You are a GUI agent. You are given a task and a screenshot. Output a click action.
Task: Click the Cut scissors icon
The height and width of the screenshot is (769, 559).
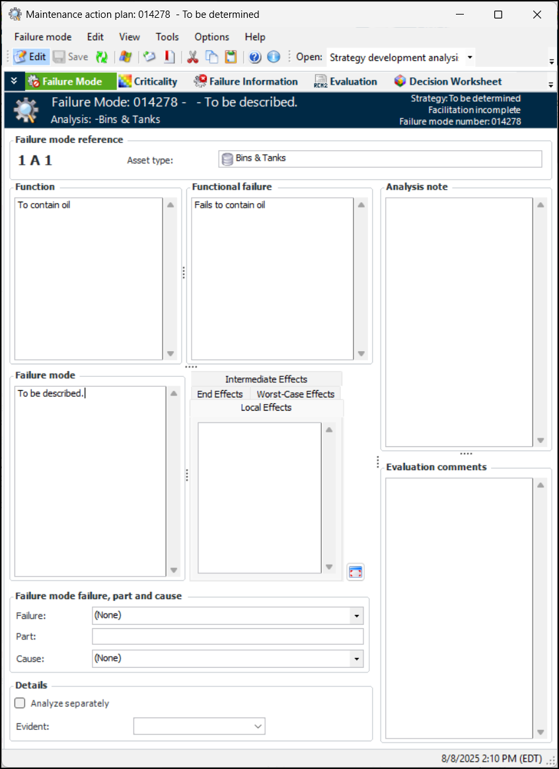click(x=192, y=57)
